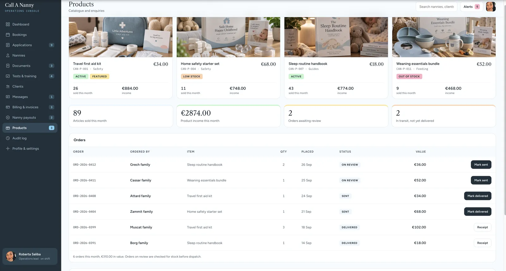Click the Messages envelope icon
This screenshot has height=271, width=506.
[8, 97]
